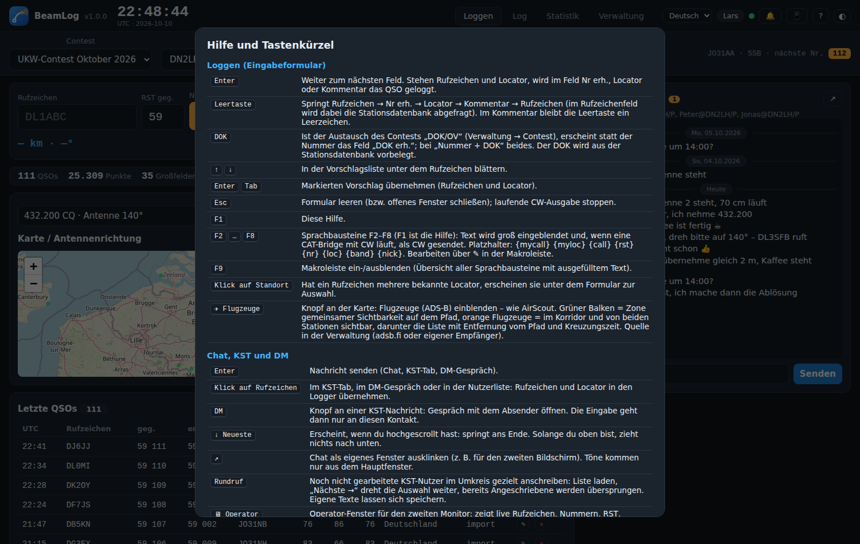Image resolution: width=860 pixels, height=544 pixels.
Task: Click the 'Loggen (Eingabeformular)' section heading
Action: (x=266, y=65)
